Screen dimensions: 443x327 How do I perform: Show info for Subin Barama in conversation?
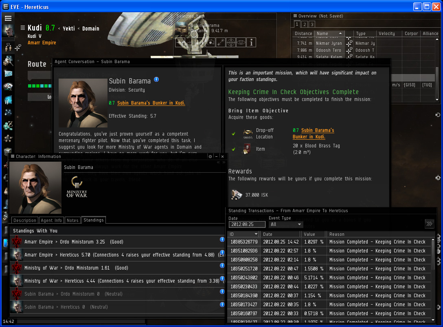coord(156,80)
